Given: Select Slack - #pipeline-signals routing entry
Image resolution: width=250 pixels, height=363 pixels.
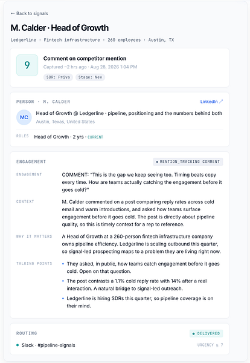Looking at the screenshot, I should [x=46, y=345].
